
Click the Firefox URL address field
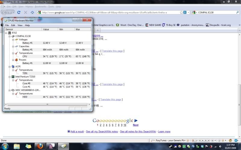pos(108,12)
